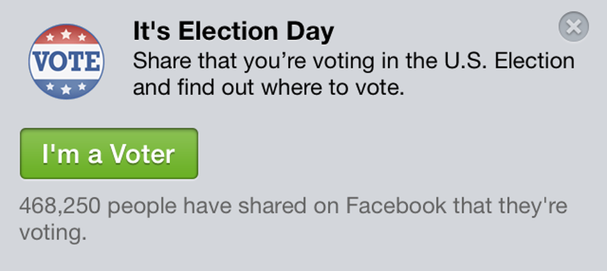The image size is (607, 271).
Task: Select the 'people have shared' phrase
Action: click(x=207, y=206)
